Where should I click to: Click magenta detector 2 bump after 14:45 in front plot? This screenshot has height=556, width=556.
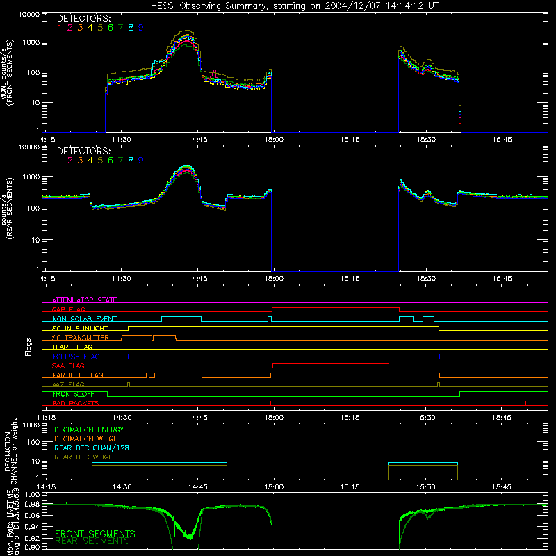214,74
